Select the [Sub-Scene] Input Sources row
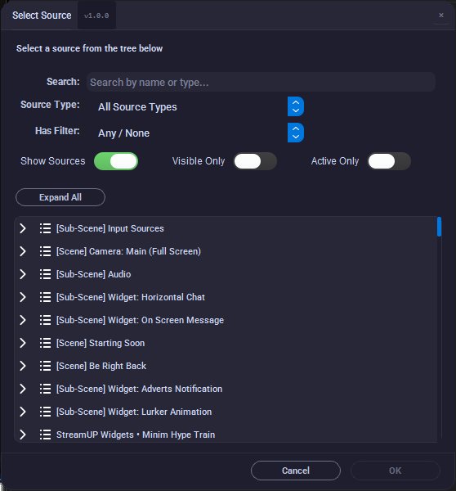This screenshot has height=491, width=456. click(x=226, y=228)
